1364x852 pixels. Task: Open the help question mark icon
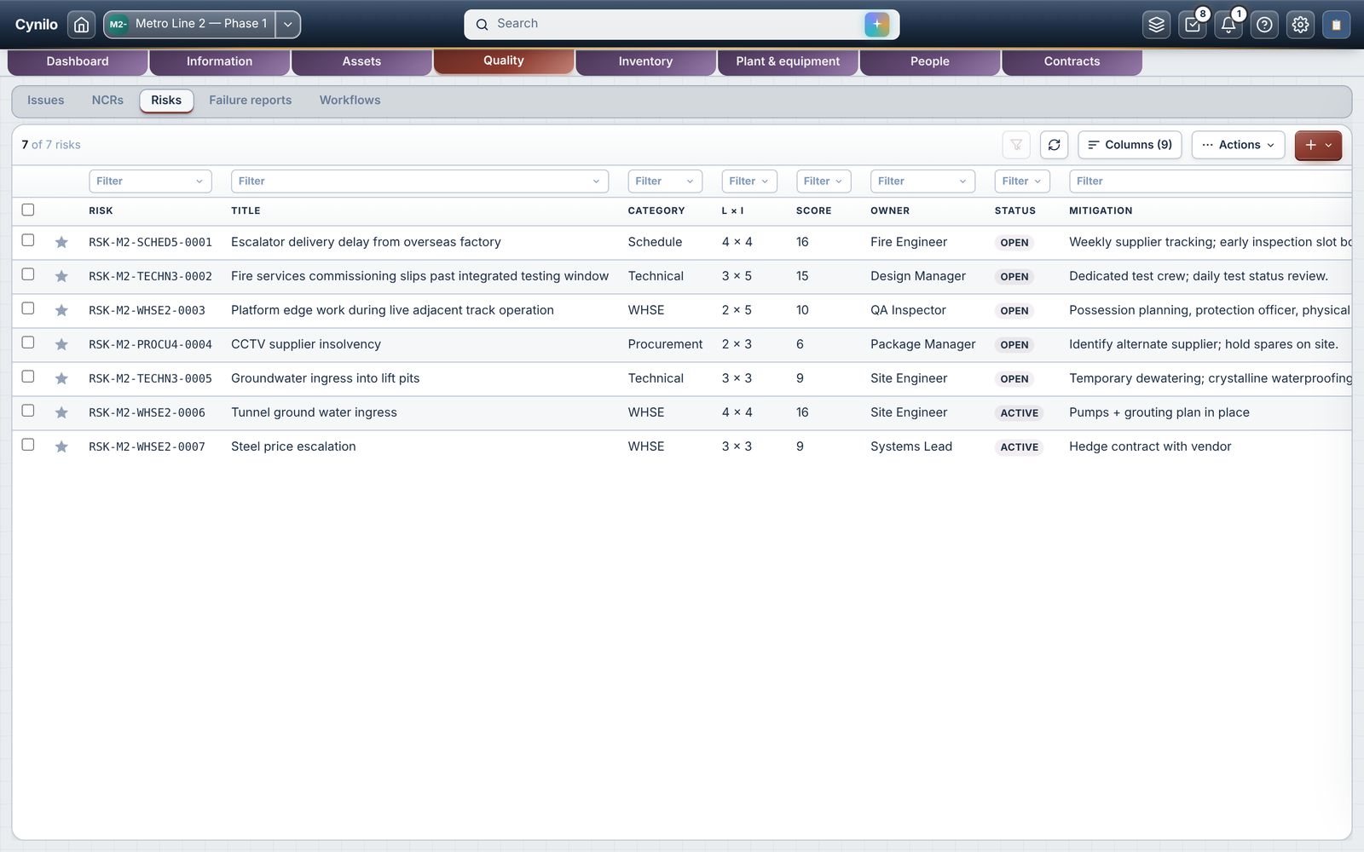point(1264,25)
